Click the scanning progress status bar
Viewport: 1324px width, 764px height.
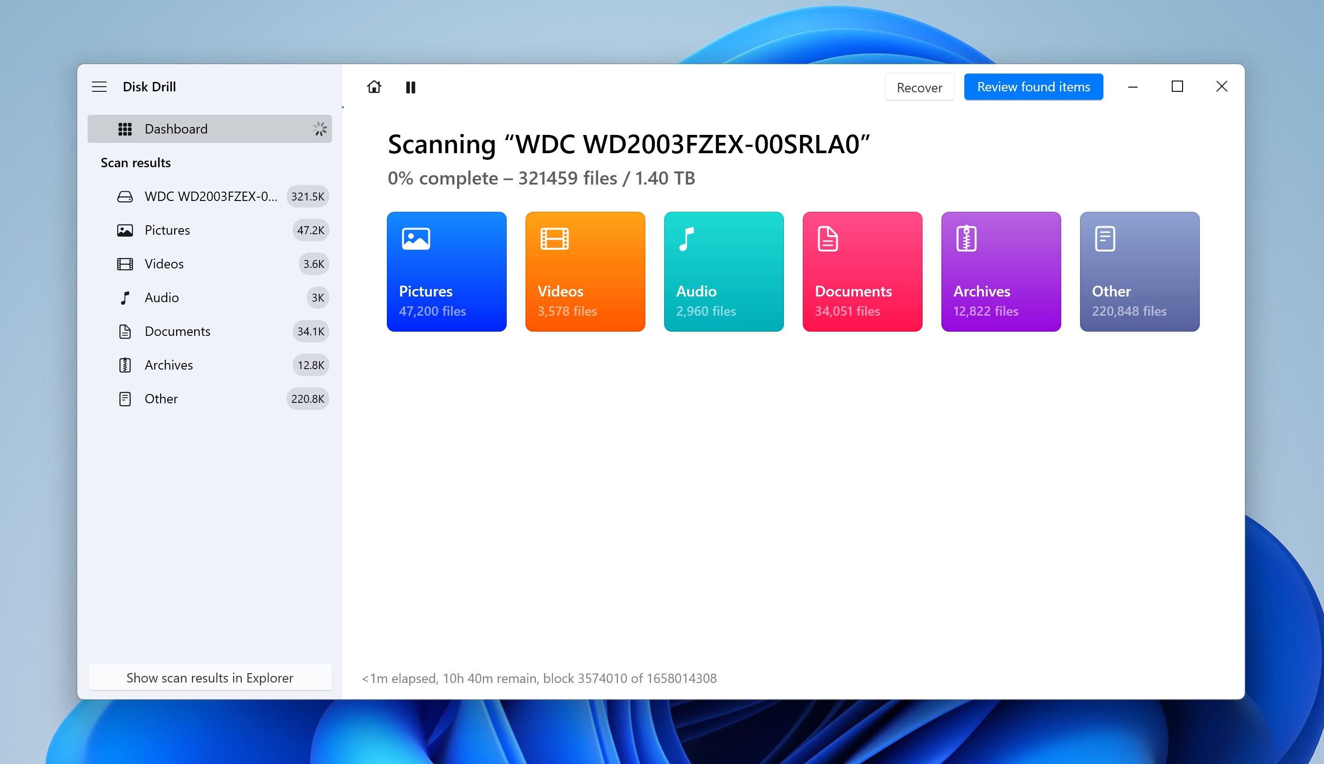[538, 678]
